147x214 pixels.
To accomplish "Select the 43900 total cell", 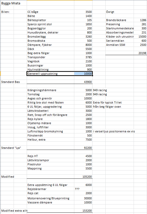I will click(x=83, y=82).
